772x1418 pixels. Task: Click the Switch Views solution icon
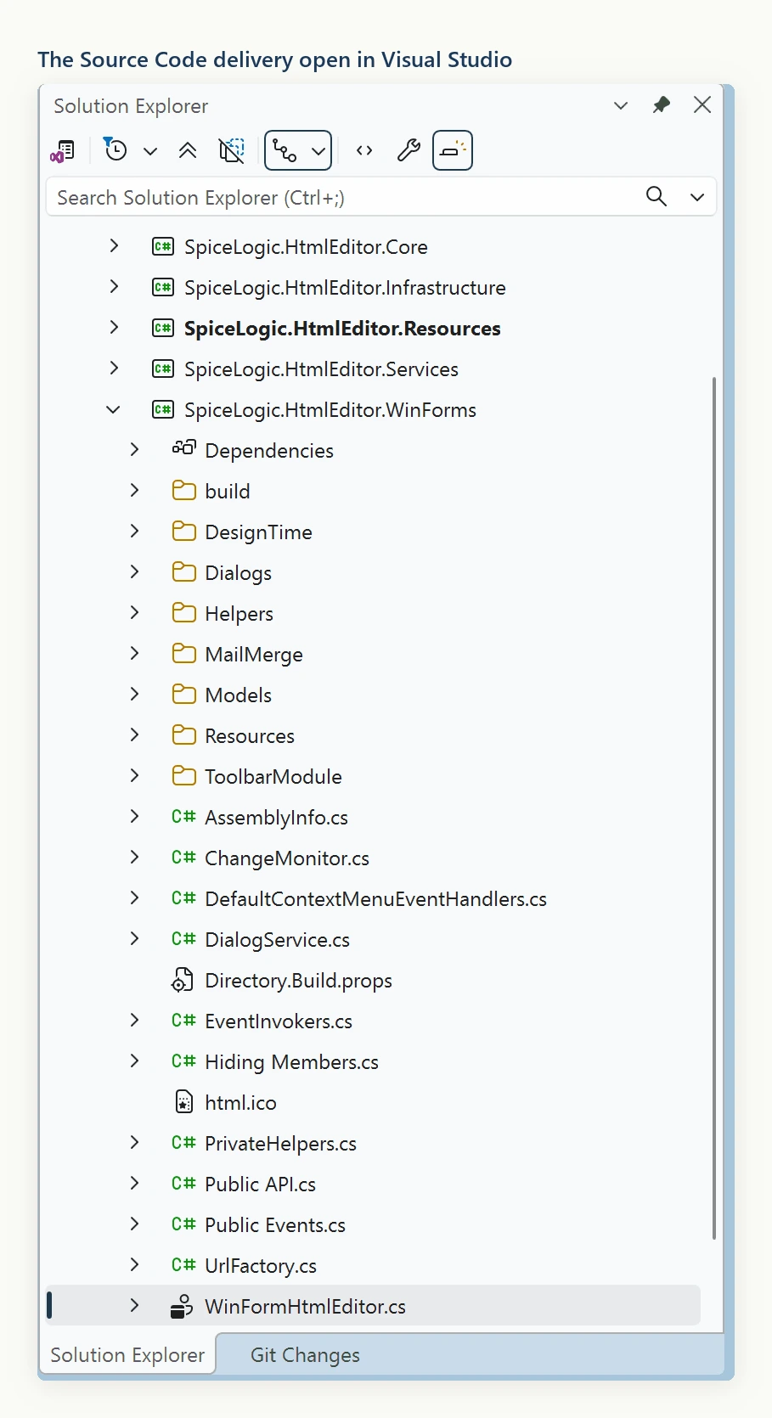pyautogui.click(x=63, y=151)
